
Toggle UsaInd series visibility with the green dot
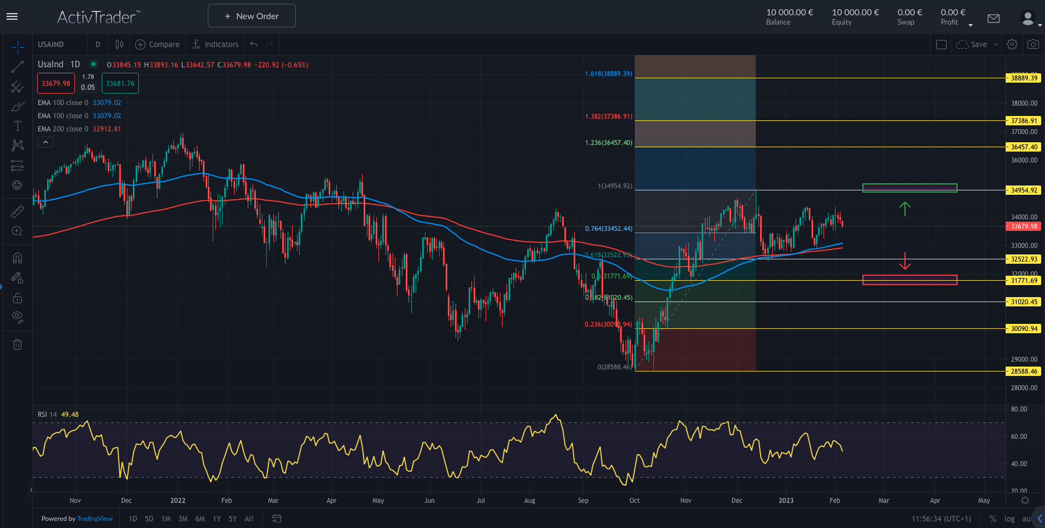click(x=94, y=64)
